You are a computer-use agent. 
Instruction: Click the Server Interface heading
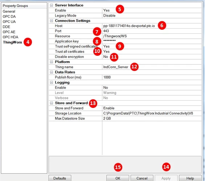point(69,5)
